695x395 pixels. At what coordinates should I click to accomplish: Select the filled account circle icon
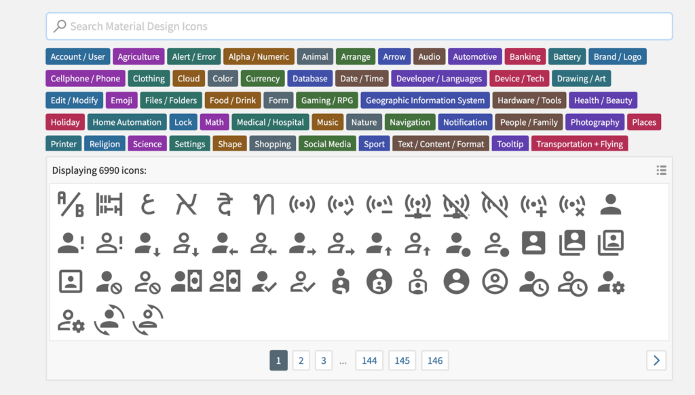(x=456, y=281)
